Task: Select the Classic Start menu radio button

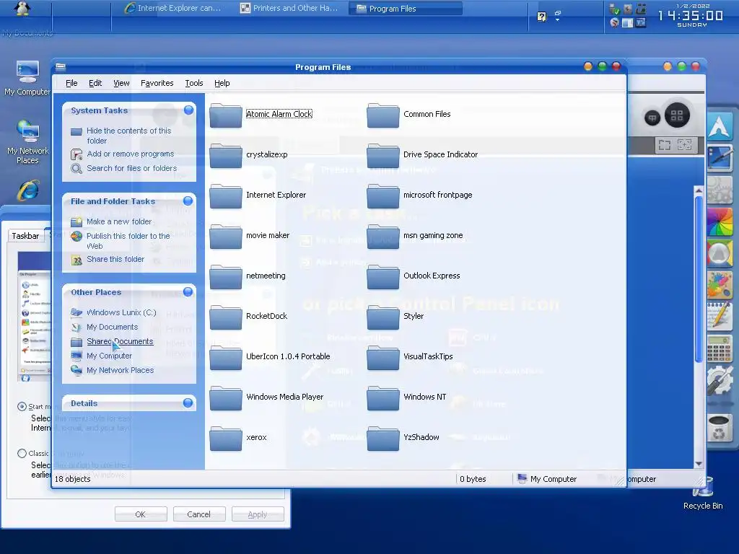Action: 22,453
